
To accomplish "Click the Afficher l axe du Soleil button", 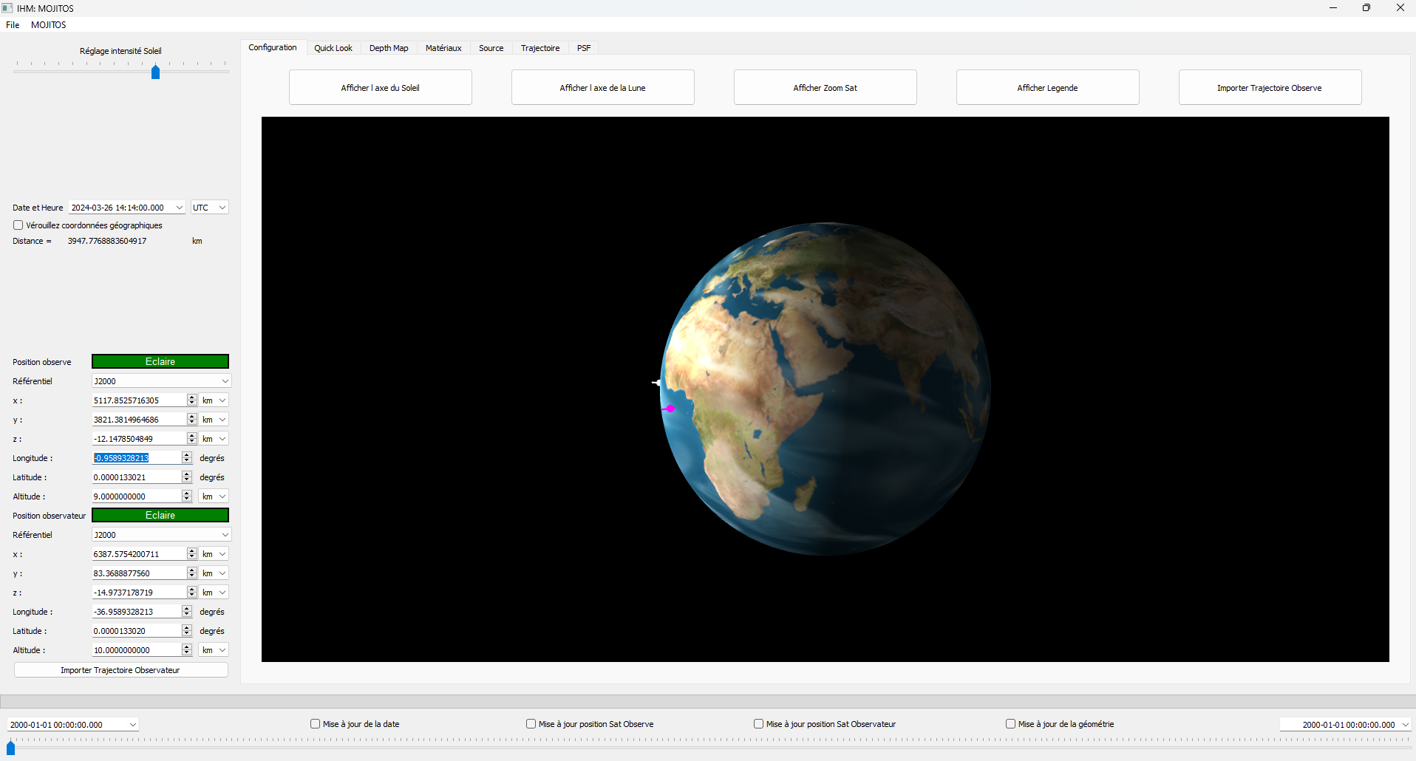I will 380,88.
